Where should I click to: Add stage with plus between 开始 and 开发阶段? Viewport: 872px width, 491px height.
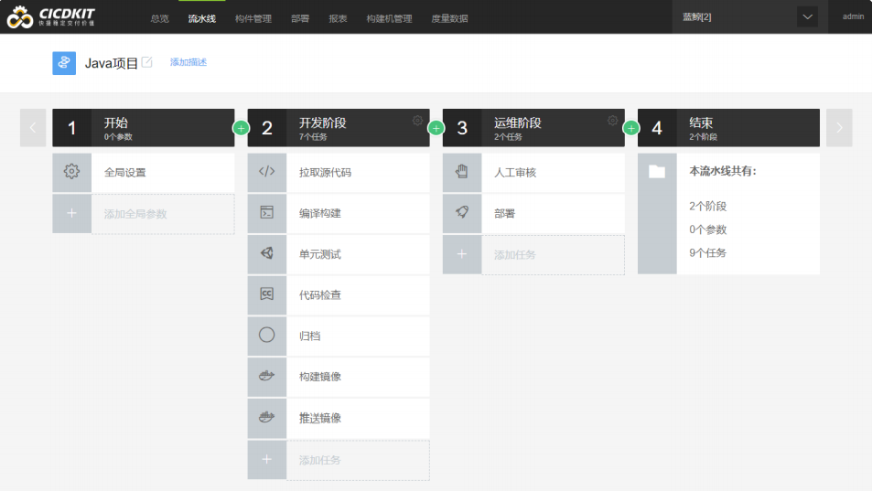[x=241, y=128]
